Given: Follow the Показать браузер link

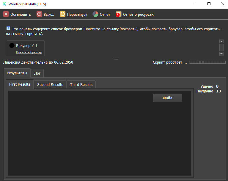Looking at the screenshot, I should click(x=29, y=52).
